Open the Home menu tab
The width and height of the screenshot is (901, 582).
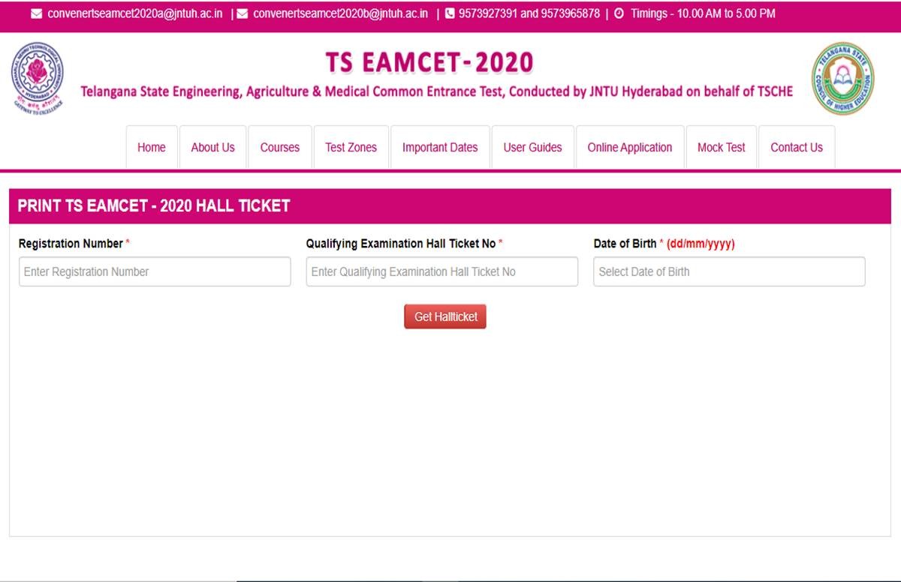152,148
